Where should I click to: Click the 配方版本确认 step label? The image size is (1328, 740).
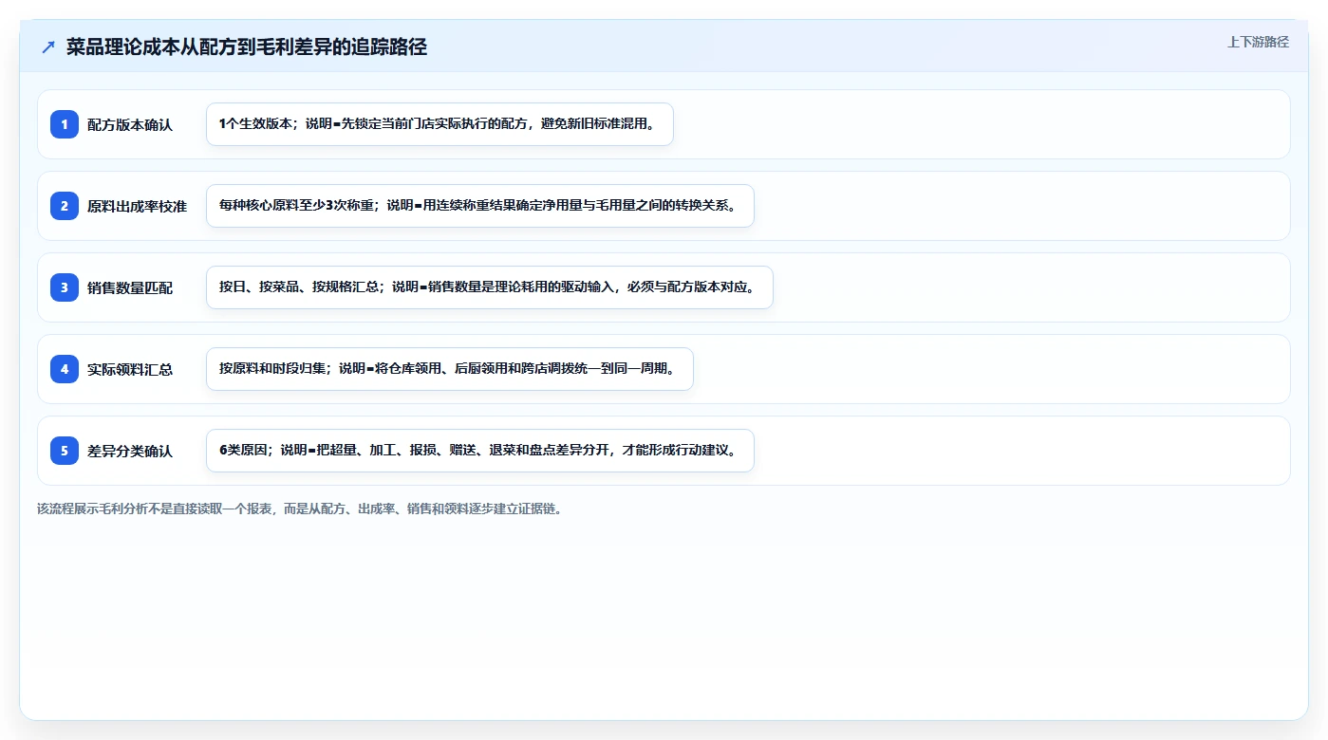click(x=130, y=124)
